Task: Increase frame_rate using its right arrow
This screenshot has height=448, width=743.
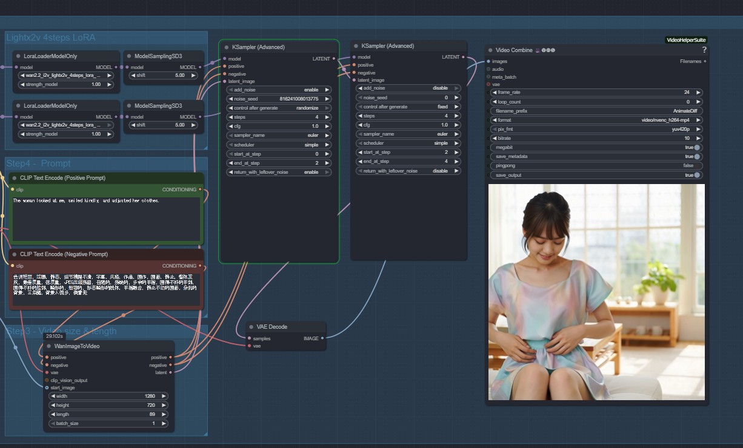Action: click(698, 93)
